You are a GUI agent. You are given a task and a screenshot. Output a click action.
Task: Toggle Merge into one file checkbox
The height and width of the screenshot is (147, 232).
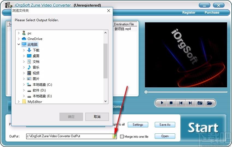coord(122,137)
